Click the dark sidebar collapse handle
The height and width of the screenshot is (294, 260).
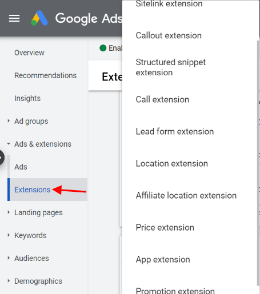[2, 158]
